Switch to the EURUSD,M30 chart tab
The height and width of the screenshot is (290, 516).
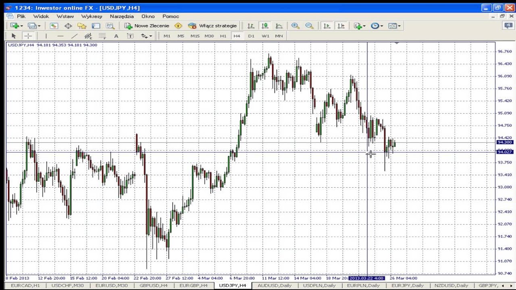point(112,285)
